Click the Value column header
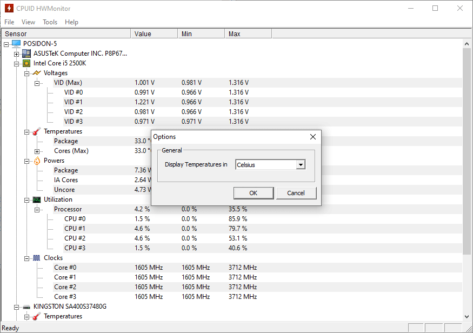 pyautogui.click(x=155, y=34)
